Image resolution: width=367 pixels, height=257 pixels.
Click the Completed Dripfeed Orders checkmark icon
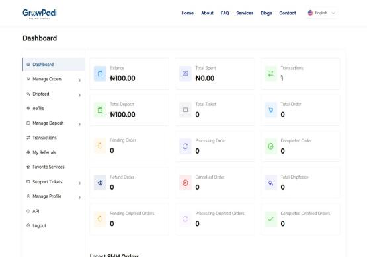(271, 219)
